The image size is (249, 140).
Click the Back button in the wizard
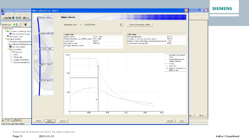(x=38, y=121)
